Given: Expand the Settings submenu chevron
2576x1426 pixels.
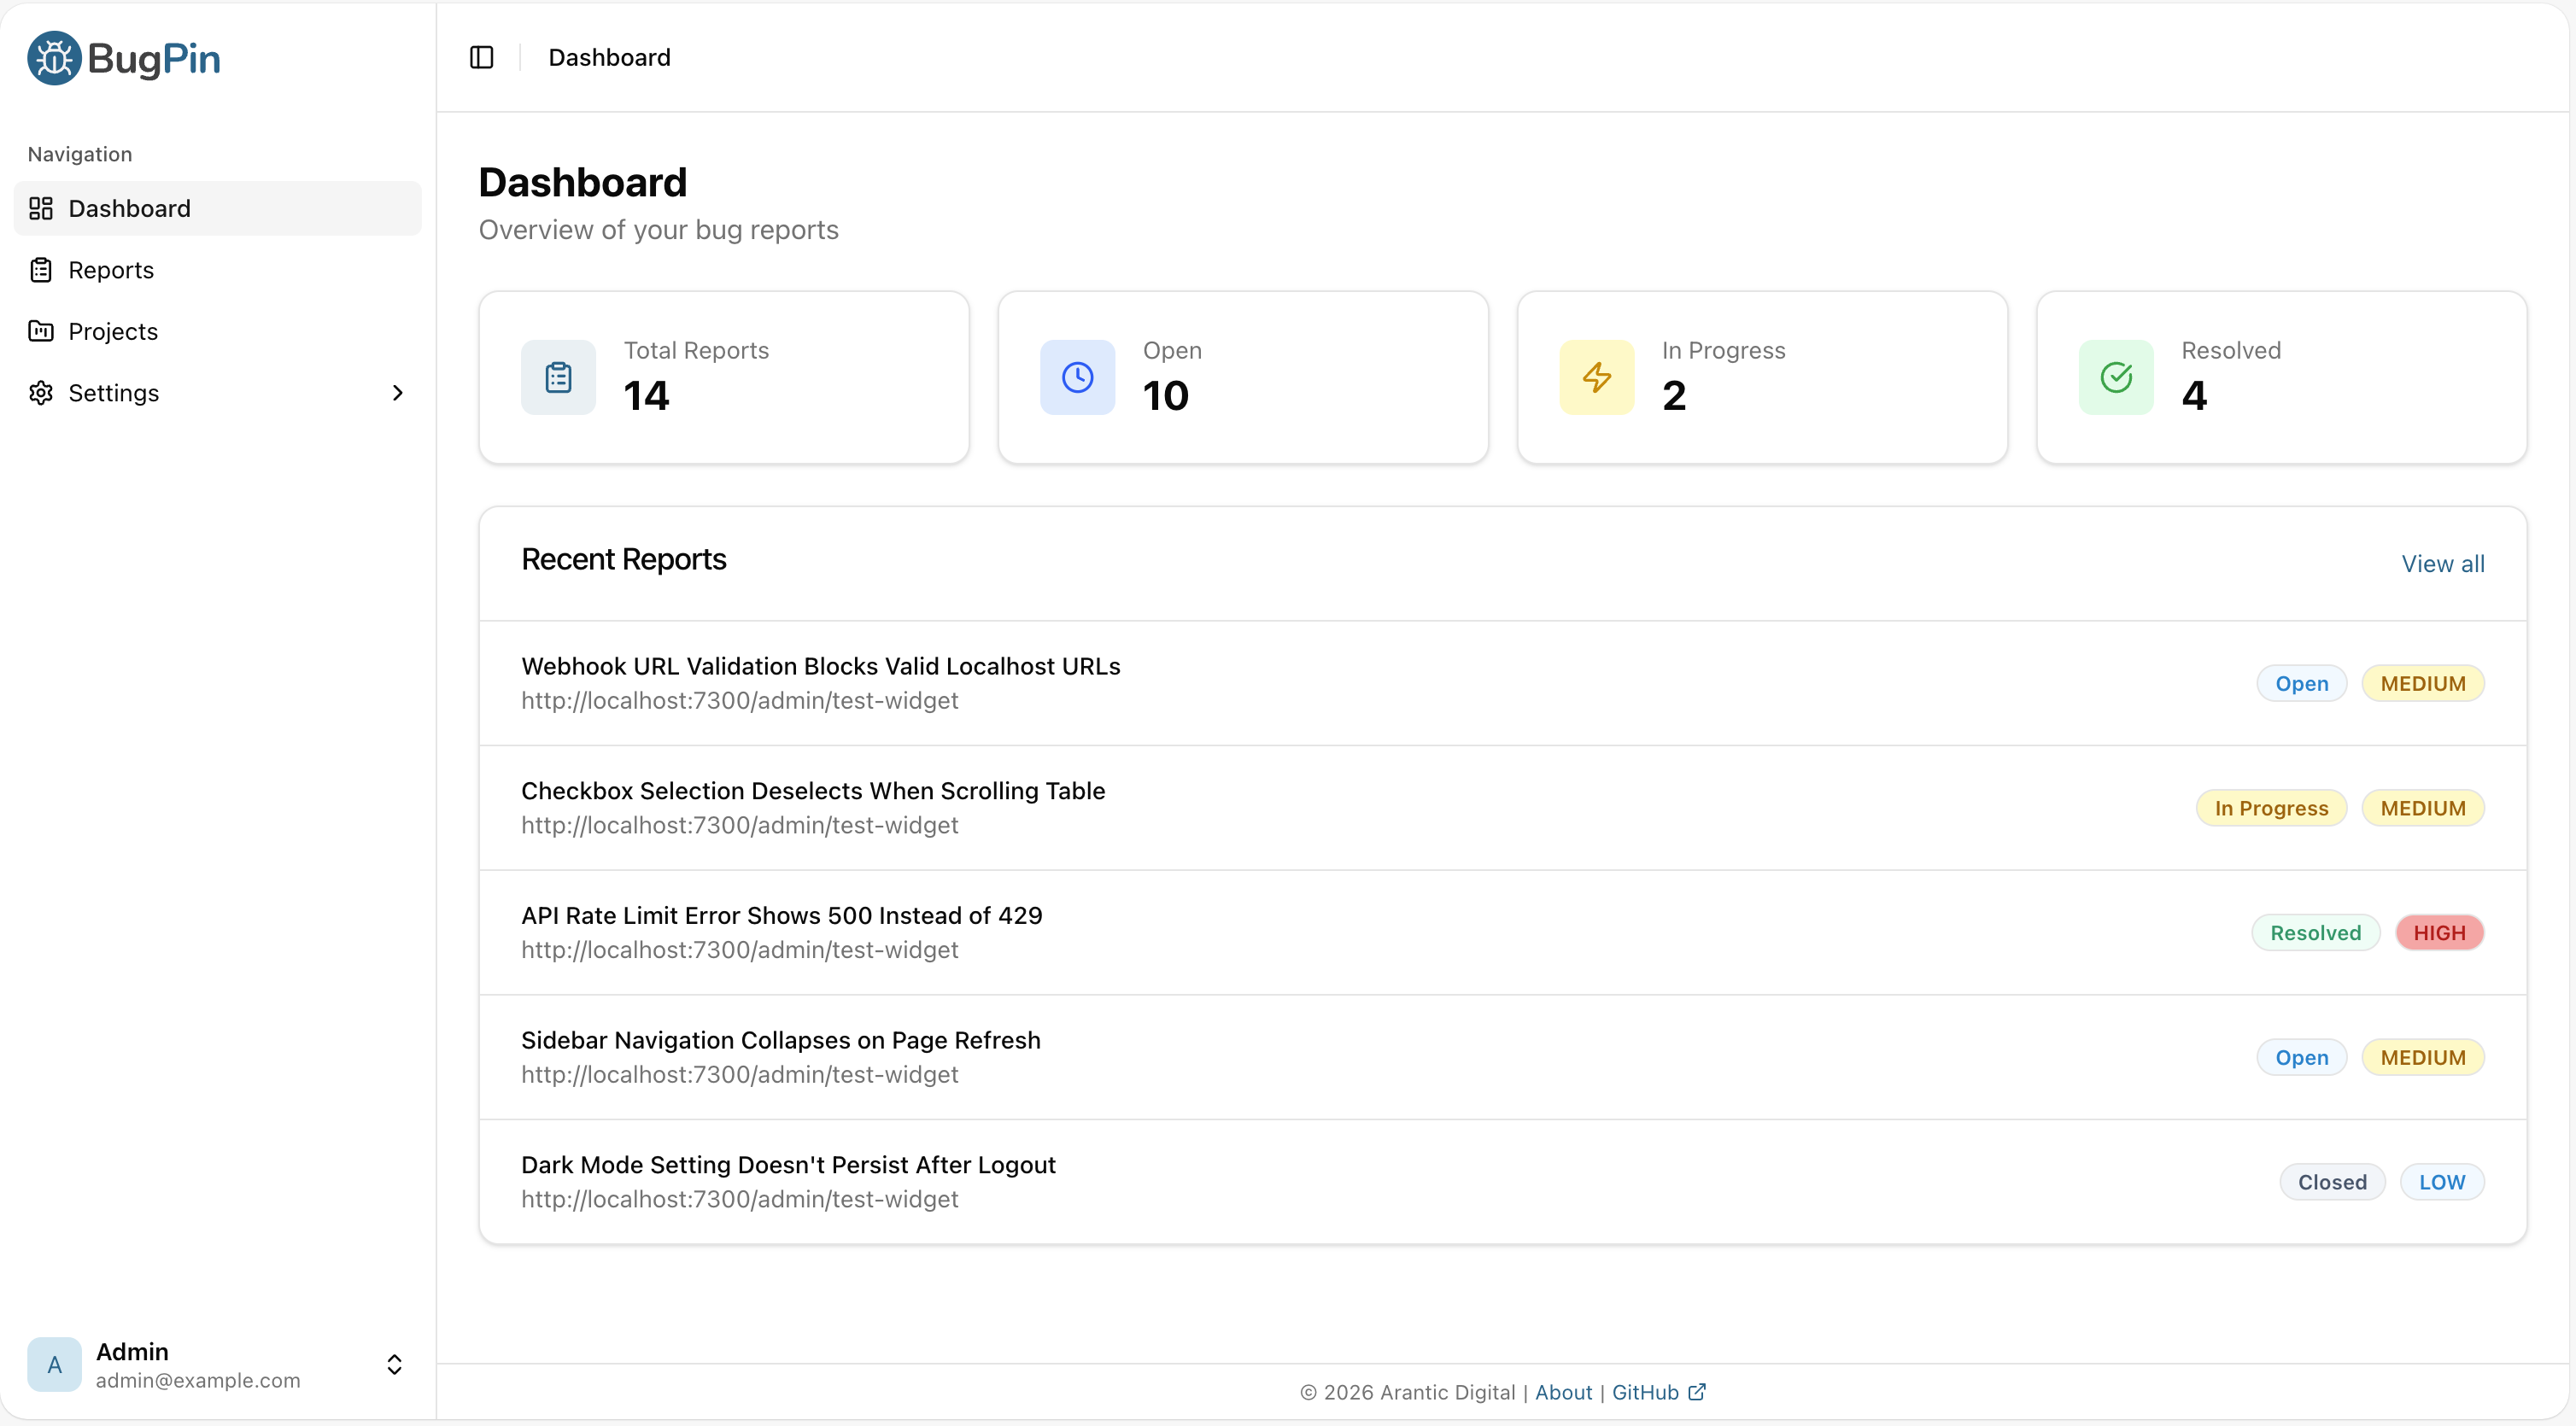Looking at the screenshot, I should coord(398,392).
